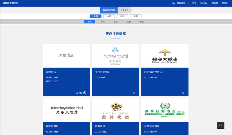
Task: Switch language to 한국어
Action: pyautogui.click(x=225, y=3)
